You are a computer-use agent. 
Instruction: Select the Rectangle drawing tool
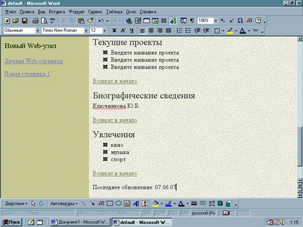point(109,203)
